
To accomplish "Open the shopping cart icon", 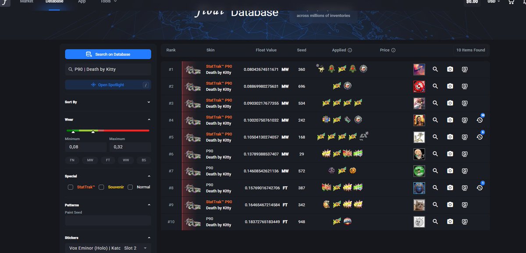I will pyautogui.click(x=511, y=2).
